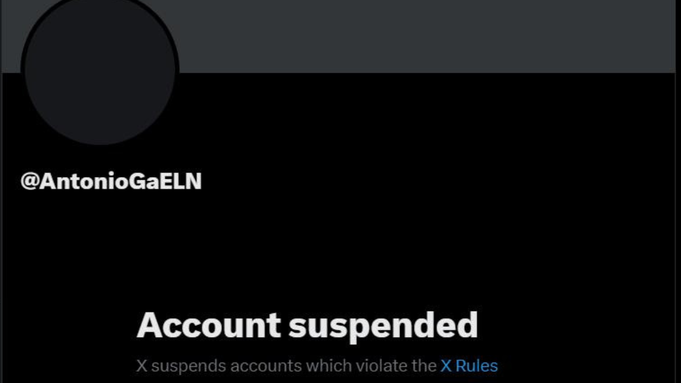This screenshot has height=383, width=681.
Task: Click the blue "X" of the X Rules link
Action: tap(445, 366)
